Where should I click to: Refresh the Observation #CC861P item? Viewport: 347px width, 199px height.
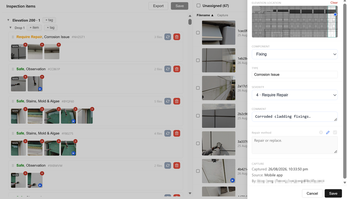(168, 69)
